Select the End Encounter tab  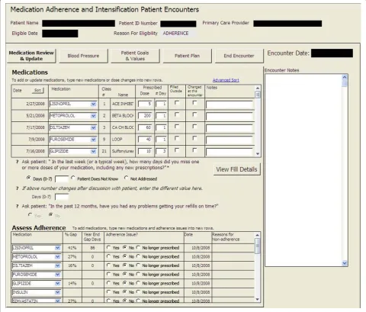tap(239, 56)
